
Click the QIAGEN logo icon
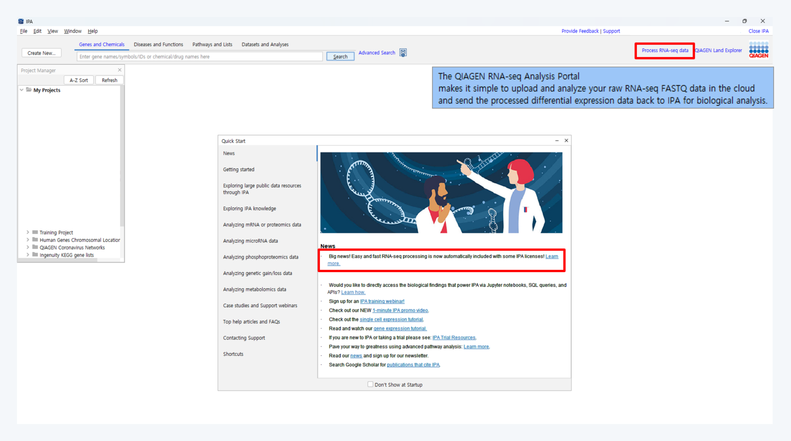coord(758,50)
